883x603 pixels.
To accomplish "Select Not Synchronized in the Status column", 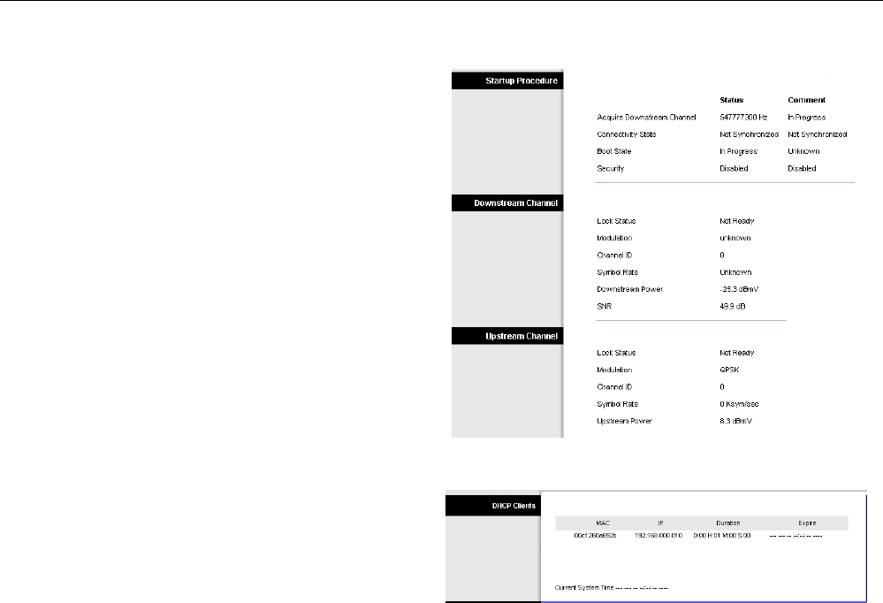I will (749, 134).
